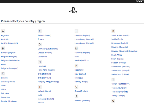Select Switzerland (Deutsch)
Screen dimensions: 144x103
tap(121, 66)
